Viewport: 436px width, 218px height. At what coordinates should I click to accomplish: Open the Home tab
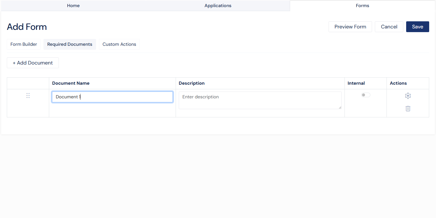(73, 6)
